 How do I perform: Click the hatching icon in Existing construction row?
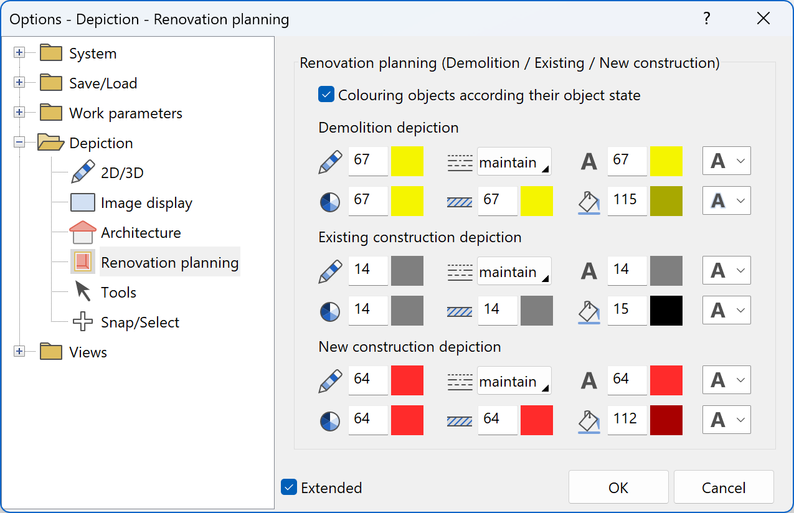pyautogui.click(x=460, y=310)
